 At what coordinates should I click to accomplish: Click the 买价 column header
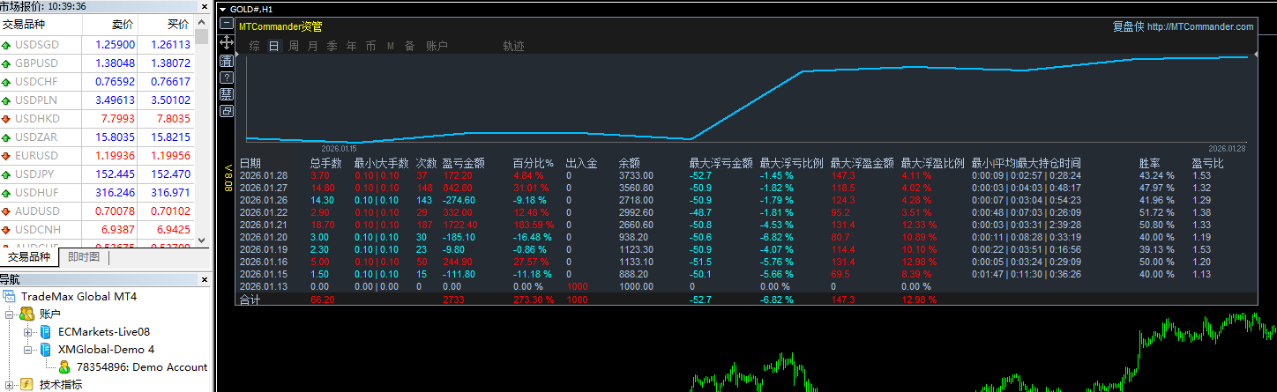[167, 25]
